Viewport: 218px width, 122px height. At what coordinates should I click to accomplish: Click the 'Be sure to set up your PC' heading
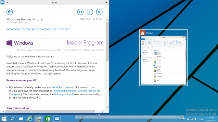tap(21, 80)
